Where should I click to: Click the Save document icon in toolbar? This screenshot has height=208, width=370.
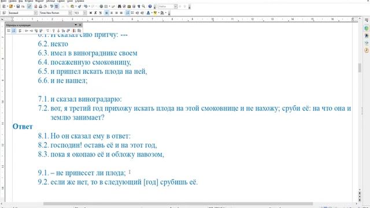[18, 6]
